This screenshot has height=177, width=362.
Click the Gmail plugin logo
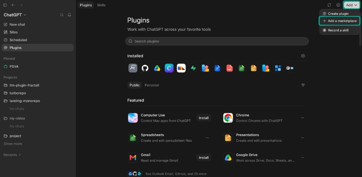click(x=133, y=158)
